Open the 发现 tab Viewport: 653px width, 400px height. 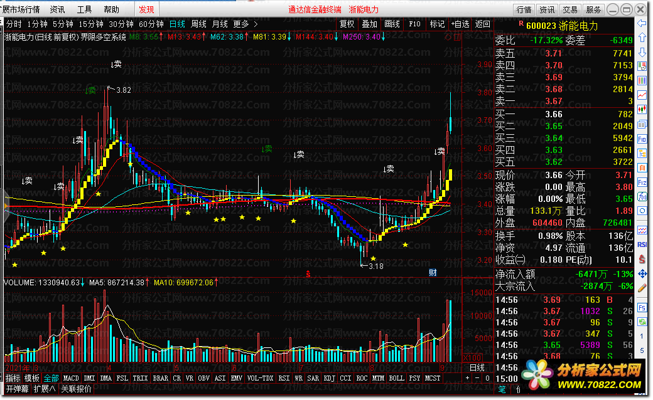tap(146, 9)
